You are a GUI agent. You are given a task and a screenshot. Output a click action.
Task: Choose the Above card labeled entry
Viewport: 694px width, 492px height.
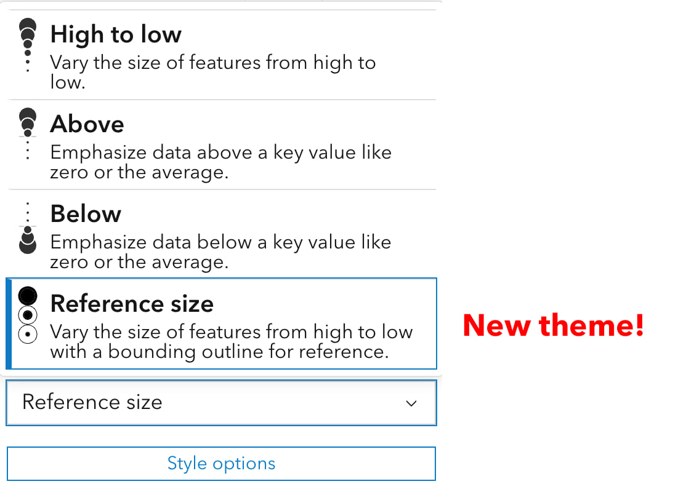[x=87, y=124]
